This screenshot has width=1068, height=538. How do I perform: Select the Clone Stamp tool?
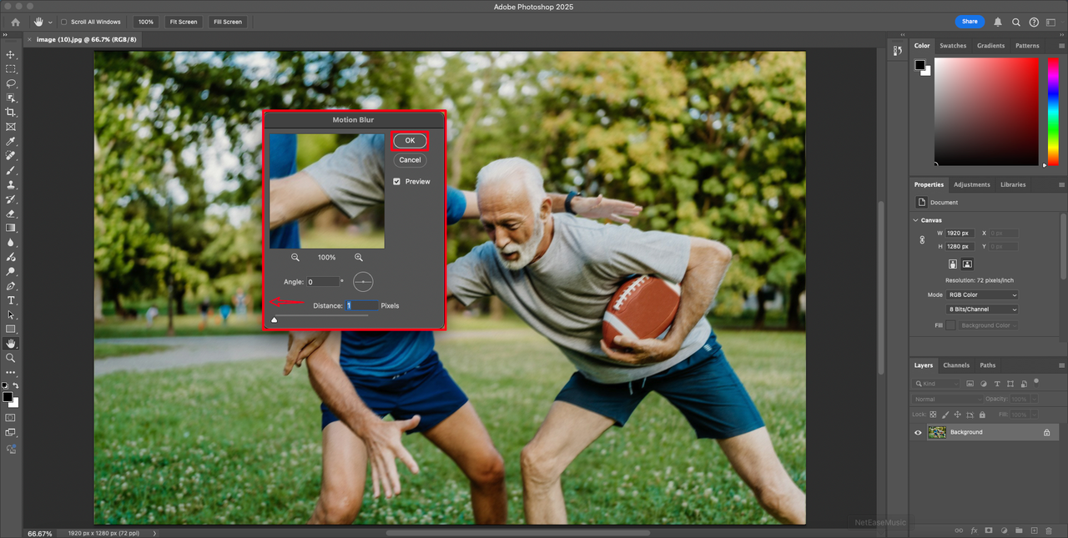[x=11, y=184]
